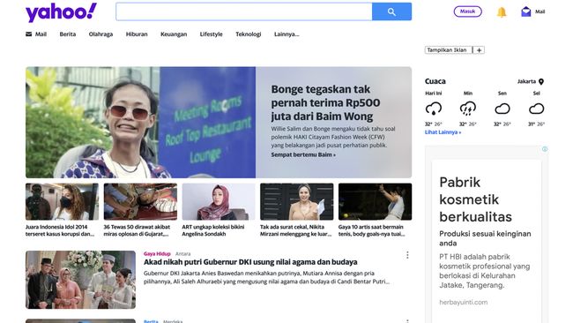Open the Jakarta location pin icon

point(541,81)
